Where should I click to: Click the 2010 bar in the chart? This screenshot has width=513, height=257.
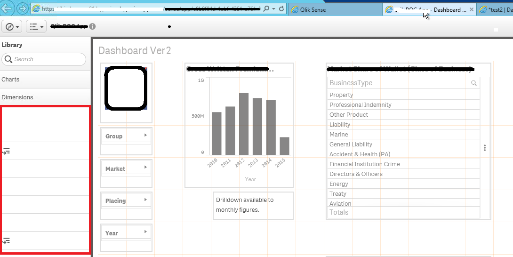(216, 134)
